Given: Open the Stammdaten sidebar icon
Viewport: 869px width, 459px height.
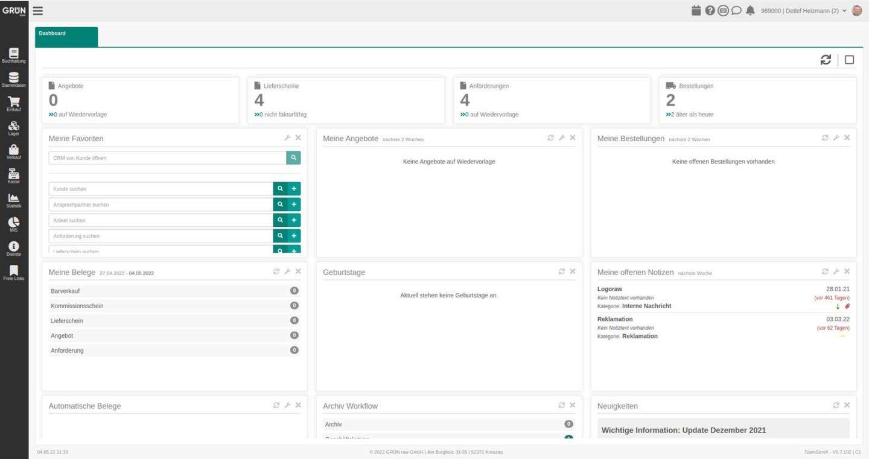Looking at the screenshot, I should click(x=14, y=80).
